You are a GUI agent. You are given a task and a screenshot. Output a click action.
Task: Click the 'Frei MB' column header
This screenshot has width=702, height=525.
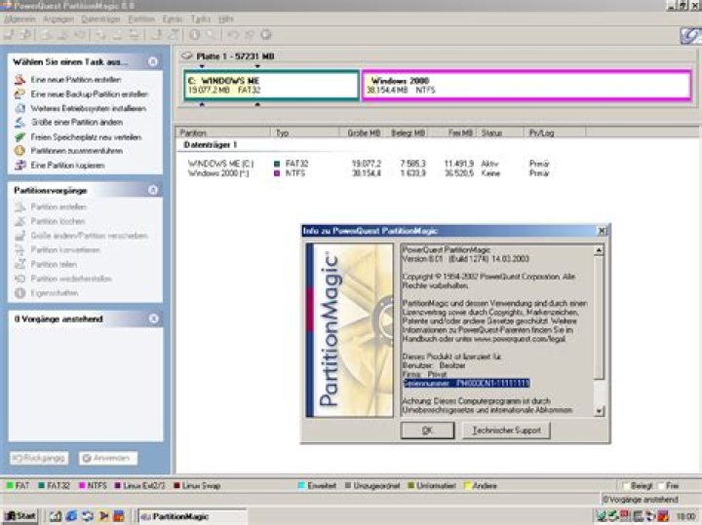point(453,132)
